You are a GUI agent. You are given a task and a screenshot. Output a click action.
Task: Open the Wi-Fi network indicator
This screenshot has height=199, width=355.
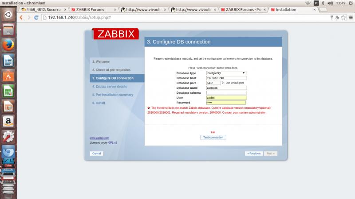(308, 3)
